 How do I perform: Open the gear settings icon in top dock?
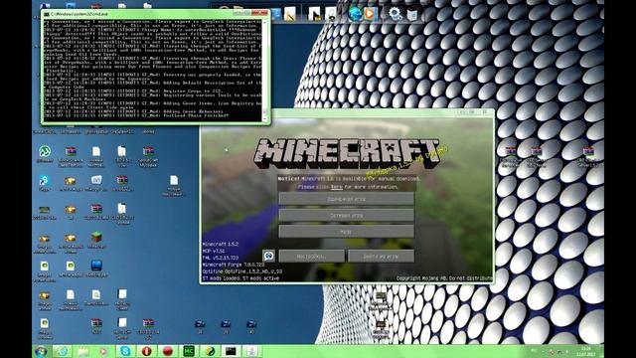[395, 13]
